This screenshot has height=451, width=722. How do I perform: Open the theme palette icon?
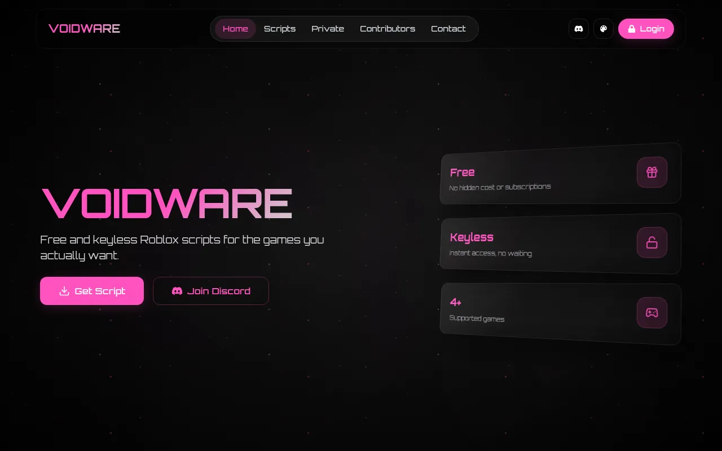[x=604, y=29]
